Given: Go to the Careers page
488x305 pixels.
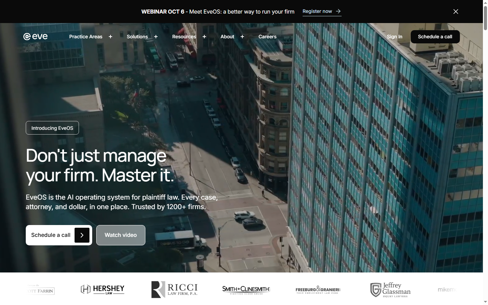Looking at the screenshot, I should click(x=267, y=37).
